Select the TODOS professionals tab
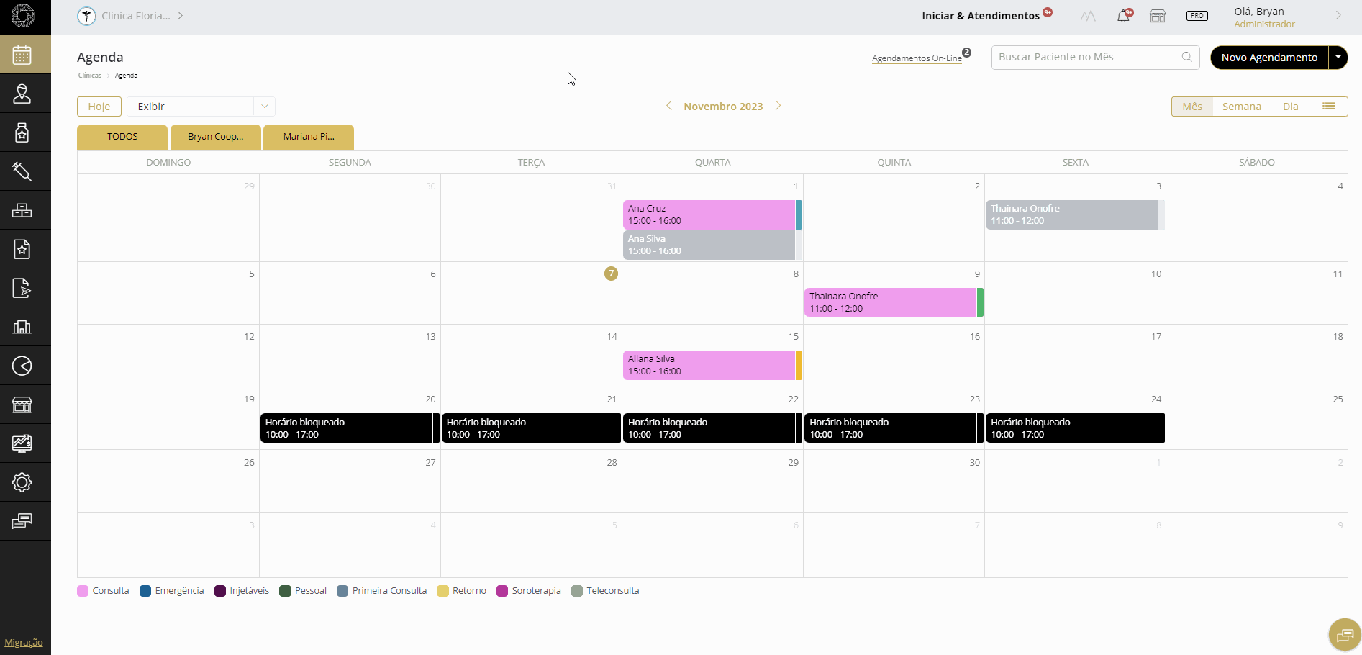Screen dimensions: 1362x655 (122, 137)
